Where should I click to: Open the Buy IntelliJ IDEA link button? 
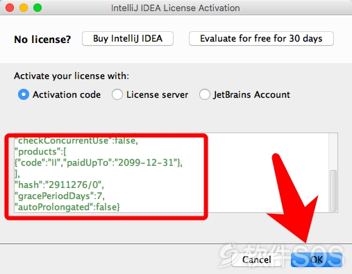tap(128, 39)
